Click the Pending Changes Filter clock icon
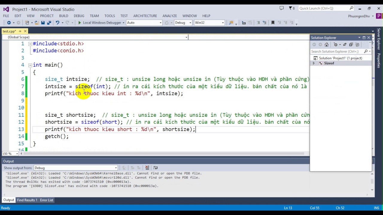The image size is (383, 215). coord(335,44)
